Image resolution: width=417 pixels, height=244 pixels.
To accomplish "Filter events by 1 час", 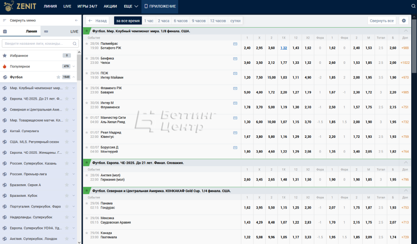I will pyautogui.click(x=149, y=21).
